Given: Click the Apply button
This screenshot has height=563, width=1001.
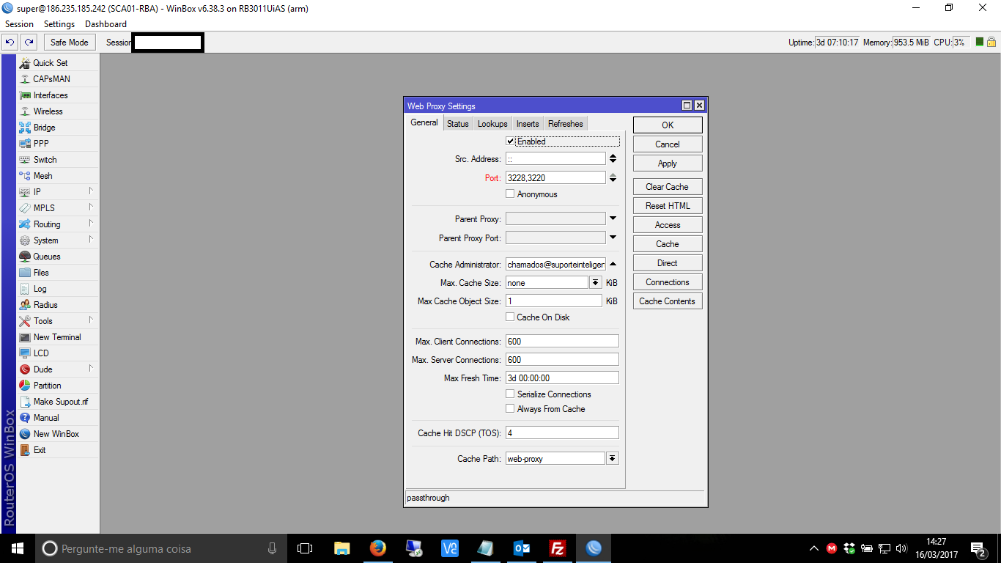Looking at the screenshot, I should (668, 163).
